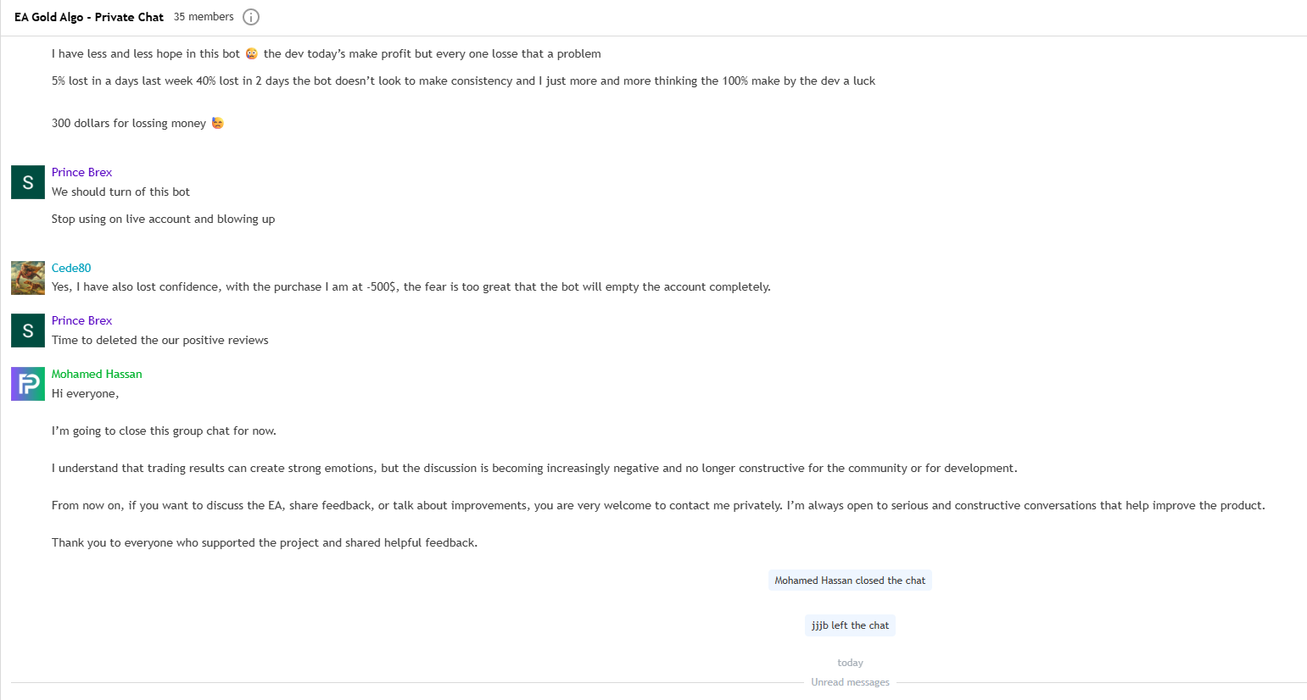This screenshot has height=700, width=1307.
Task: Click Mohamed Hassan's purple-green avatar icon
Action: (x=28, y=384)
